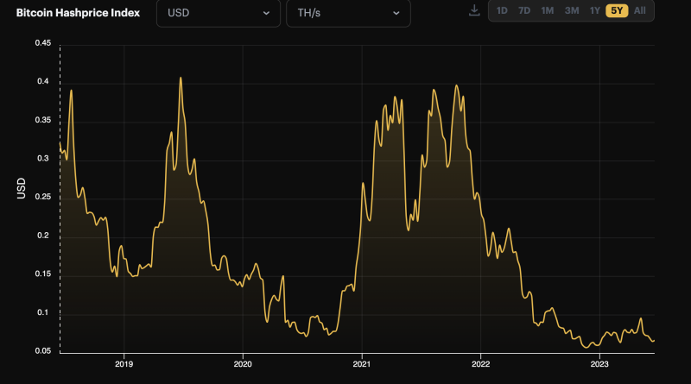
Task: Click the 0.2 y-axis value
Action: tap(42, 236)
